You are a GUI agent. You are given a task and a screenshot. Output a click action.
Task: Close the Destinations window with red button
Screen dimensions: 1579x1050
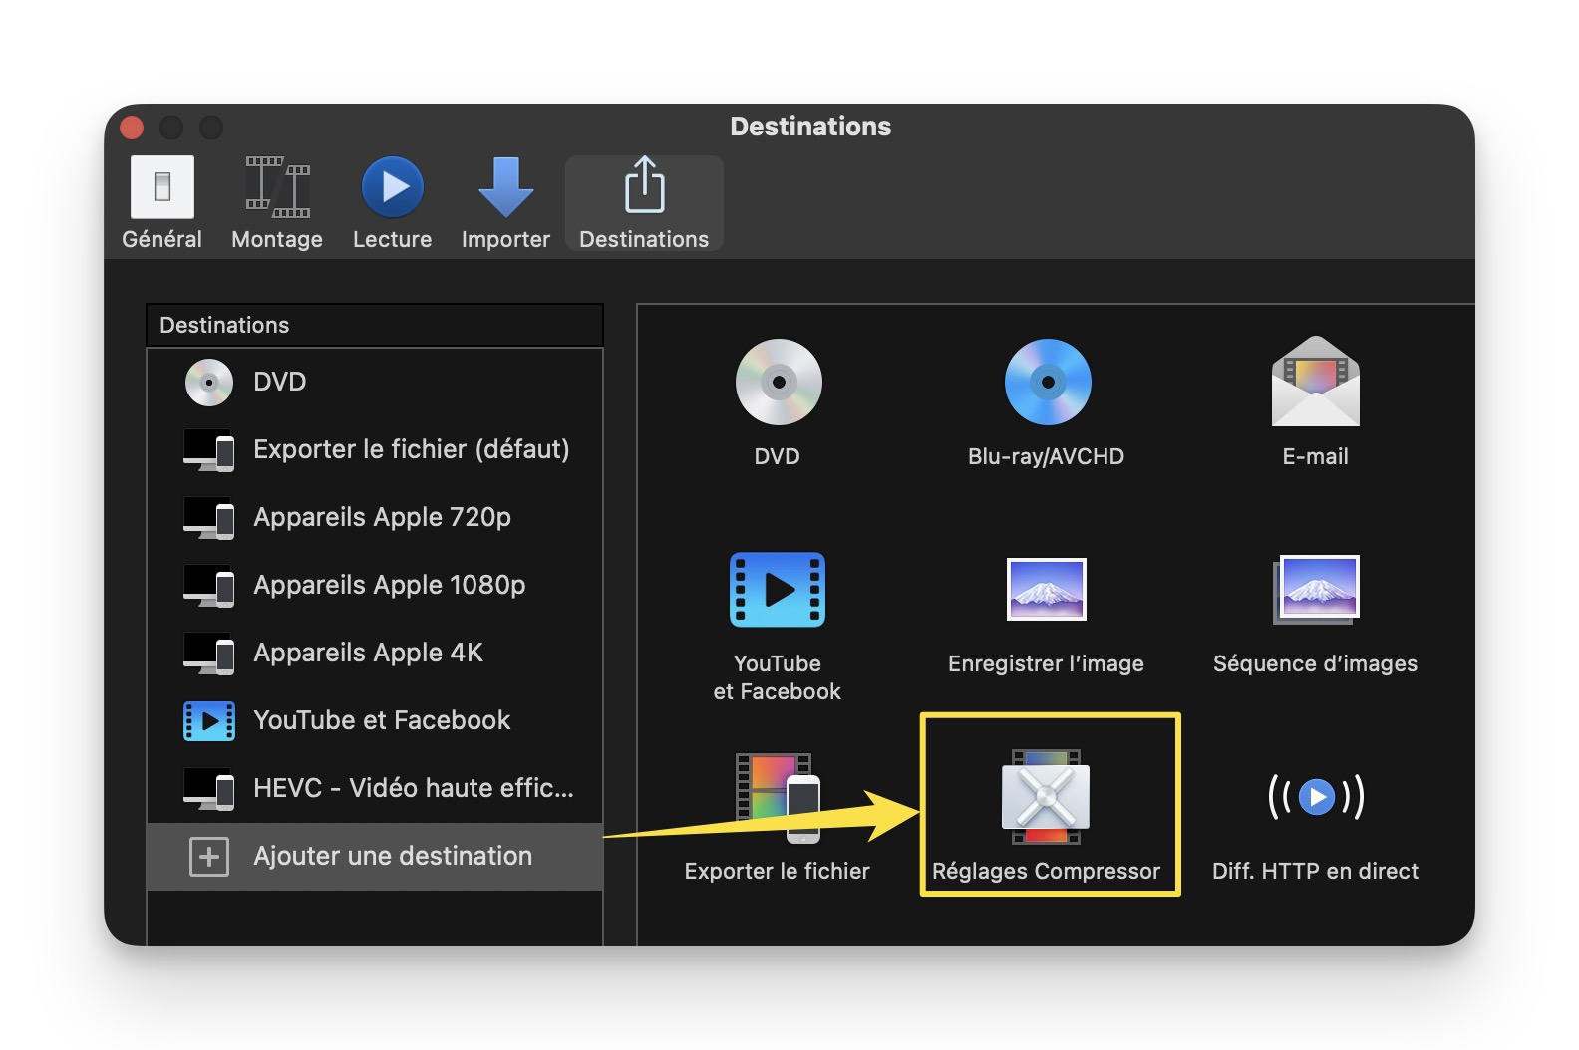[x=132, y=128]
